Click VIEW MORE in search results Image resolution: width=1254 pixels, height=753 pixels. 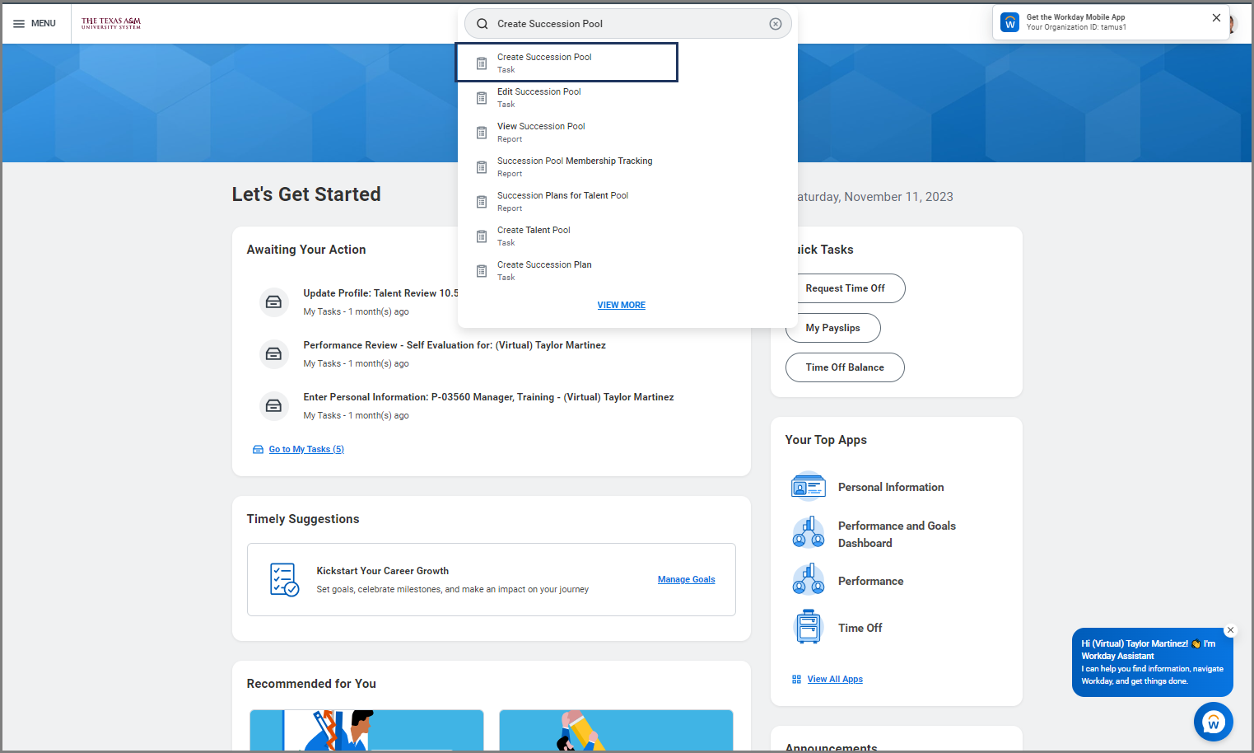(x=621, y=305)
